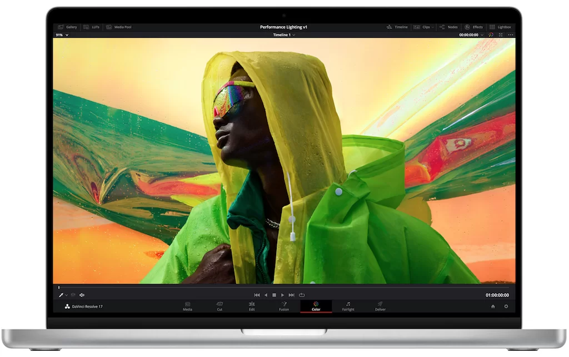Viewport: 569px width, 357px height.
Task: Show the Lightbox view
Action: click(x=500, y=27)
